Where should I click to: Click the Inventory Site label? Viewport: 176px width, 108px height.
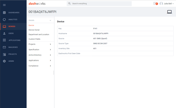pos(64,48)
